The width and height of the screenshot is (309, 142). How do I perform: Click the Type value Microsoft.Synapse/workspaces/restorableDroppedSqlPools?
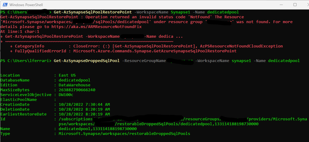click(x=124, y=134)
